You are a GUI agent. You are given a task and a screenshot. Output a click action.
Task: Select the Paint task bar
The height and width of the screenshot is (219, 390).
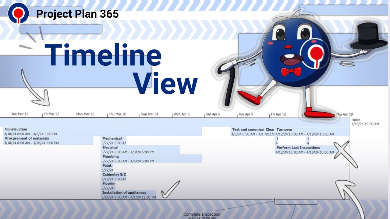(107, 168)
